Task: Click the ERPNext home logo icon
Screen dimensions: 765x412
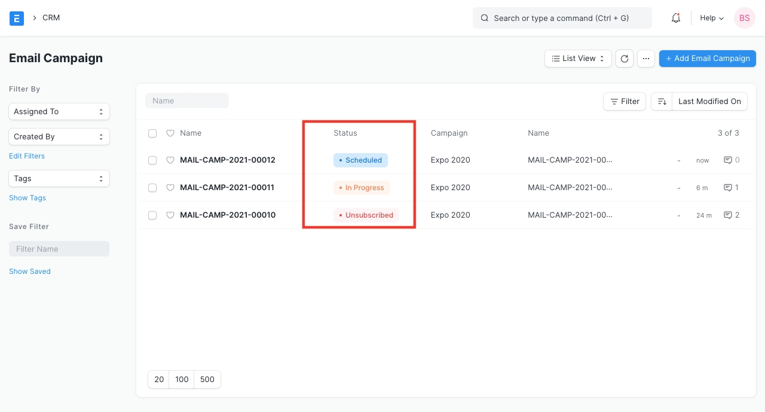Action: [x=17, y=18]
